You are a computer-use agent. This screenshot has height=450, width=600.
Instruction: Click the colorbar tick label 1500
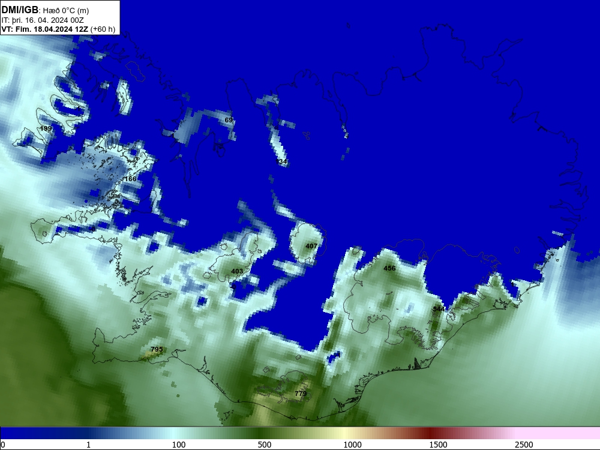(x=438, y=445)
